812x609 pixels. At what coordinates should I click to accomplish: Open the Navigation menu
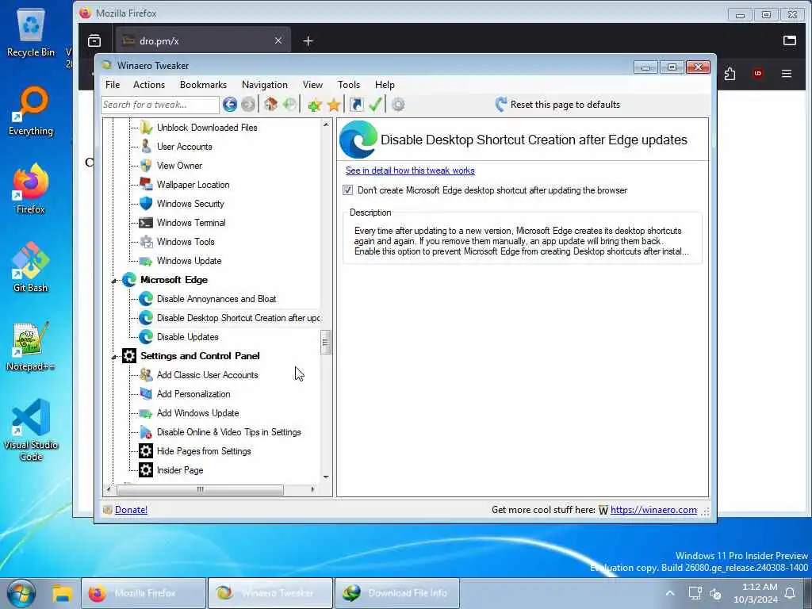coord(265,84)
